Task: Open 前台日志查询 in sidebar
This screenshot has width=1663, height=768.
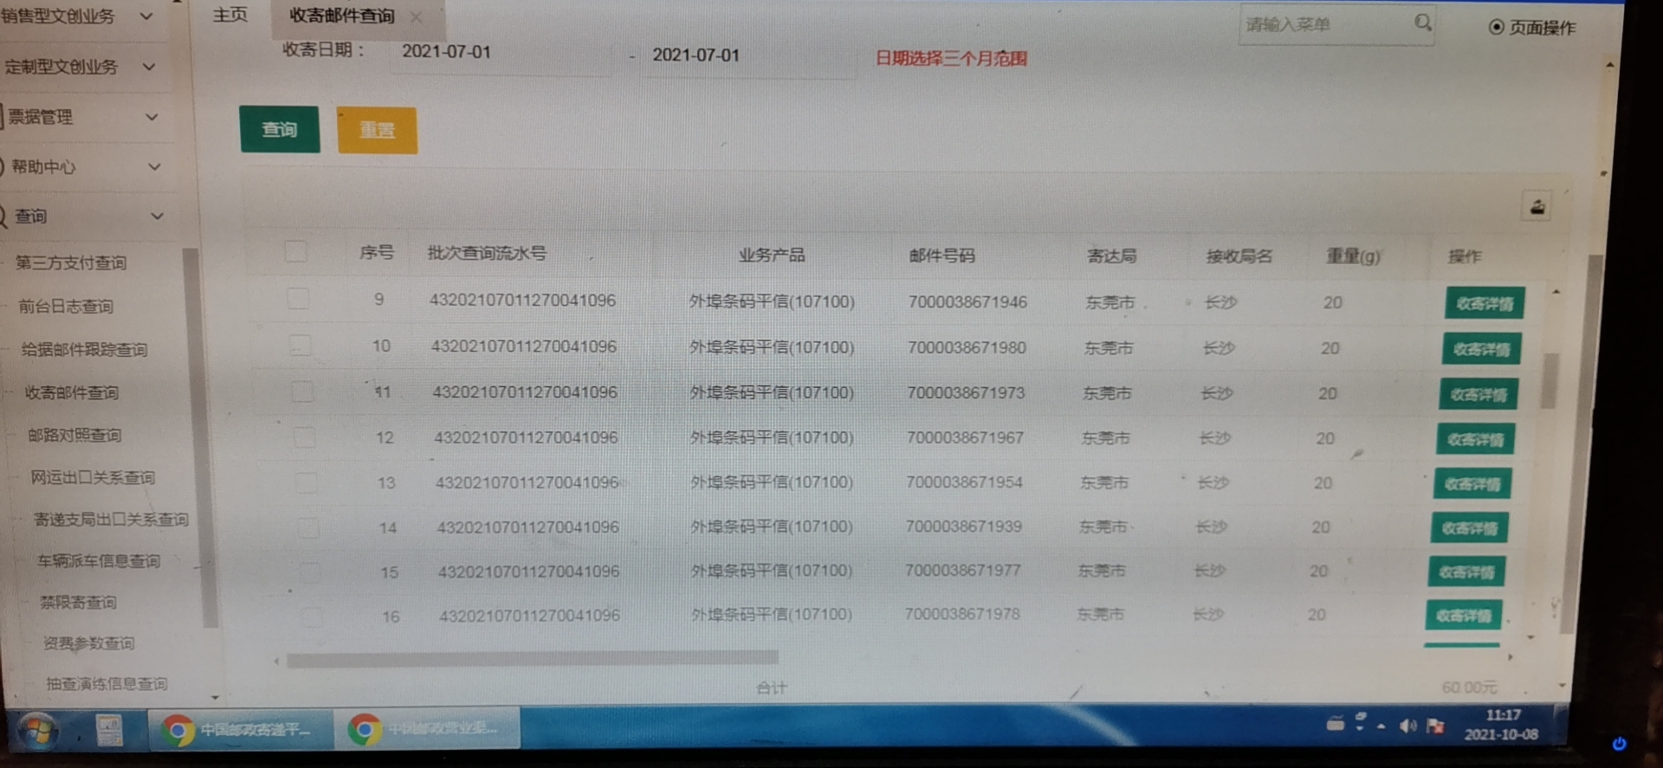Action: pyautogui.click(x=66, y=306)
